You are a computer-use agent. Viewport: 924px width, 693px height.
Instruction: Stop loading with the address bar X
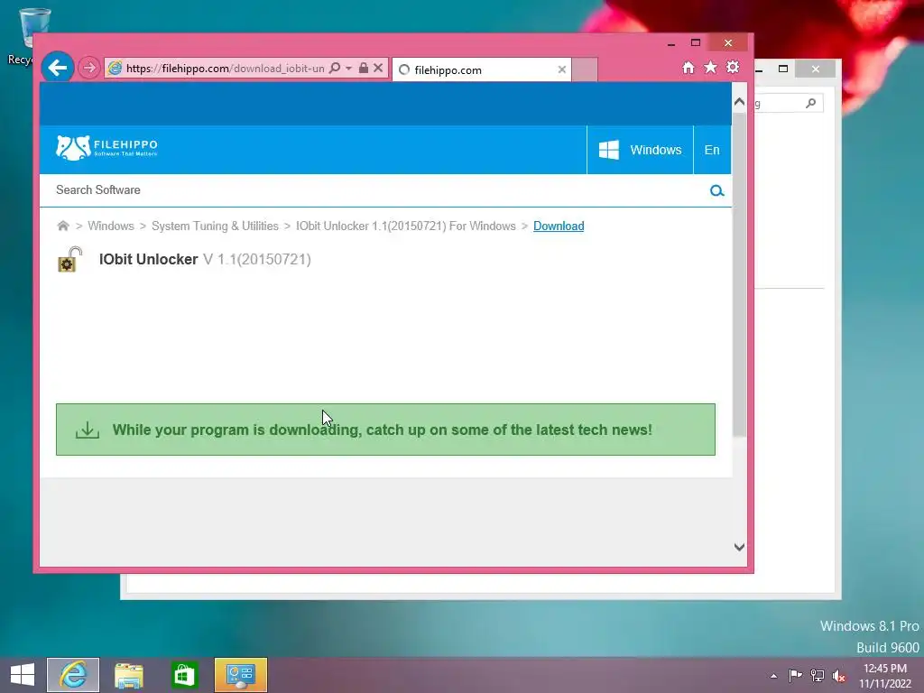[x=378, y=69]
